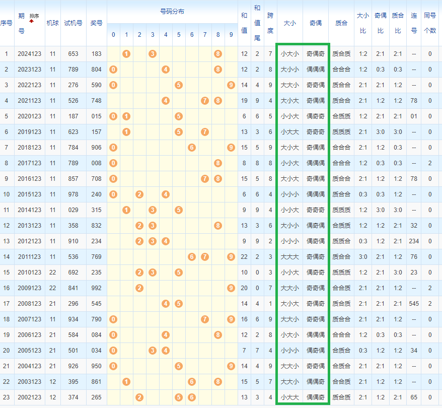The height and width of the screenshot is (408, 442).
Task: Click the 跨度 column header
Action: point(270,23)
